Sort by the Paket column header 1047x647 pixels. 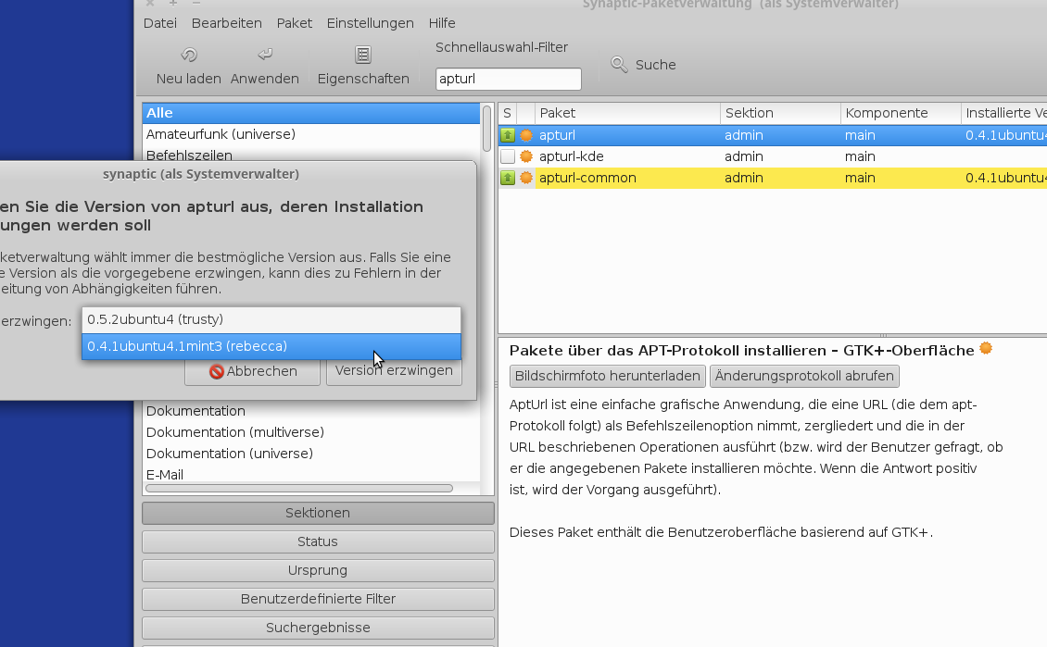point(627,114)
